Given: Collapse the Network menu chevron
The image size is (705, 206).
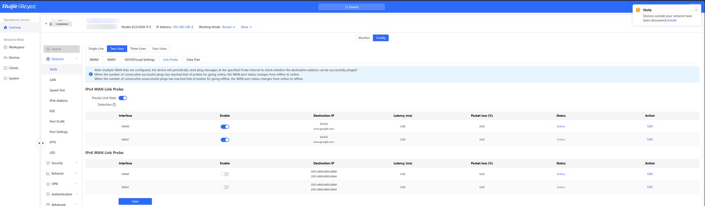Looking at the screenshot, I should 76,59.
